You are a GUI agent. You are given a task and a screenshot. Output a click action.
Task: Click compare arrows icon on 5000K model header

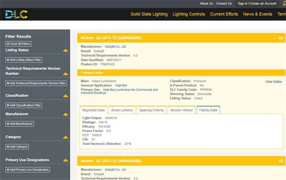(x=281, y=38)
